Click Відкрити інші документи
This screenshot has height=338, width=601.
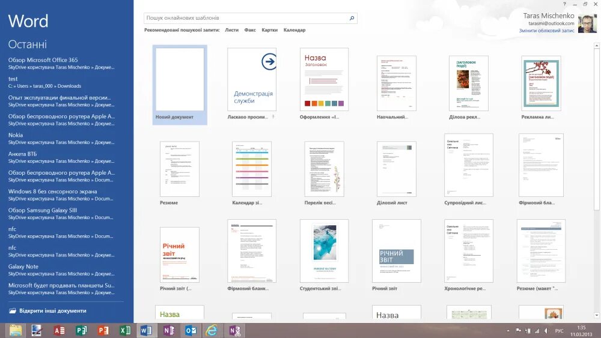coord(53,311)
